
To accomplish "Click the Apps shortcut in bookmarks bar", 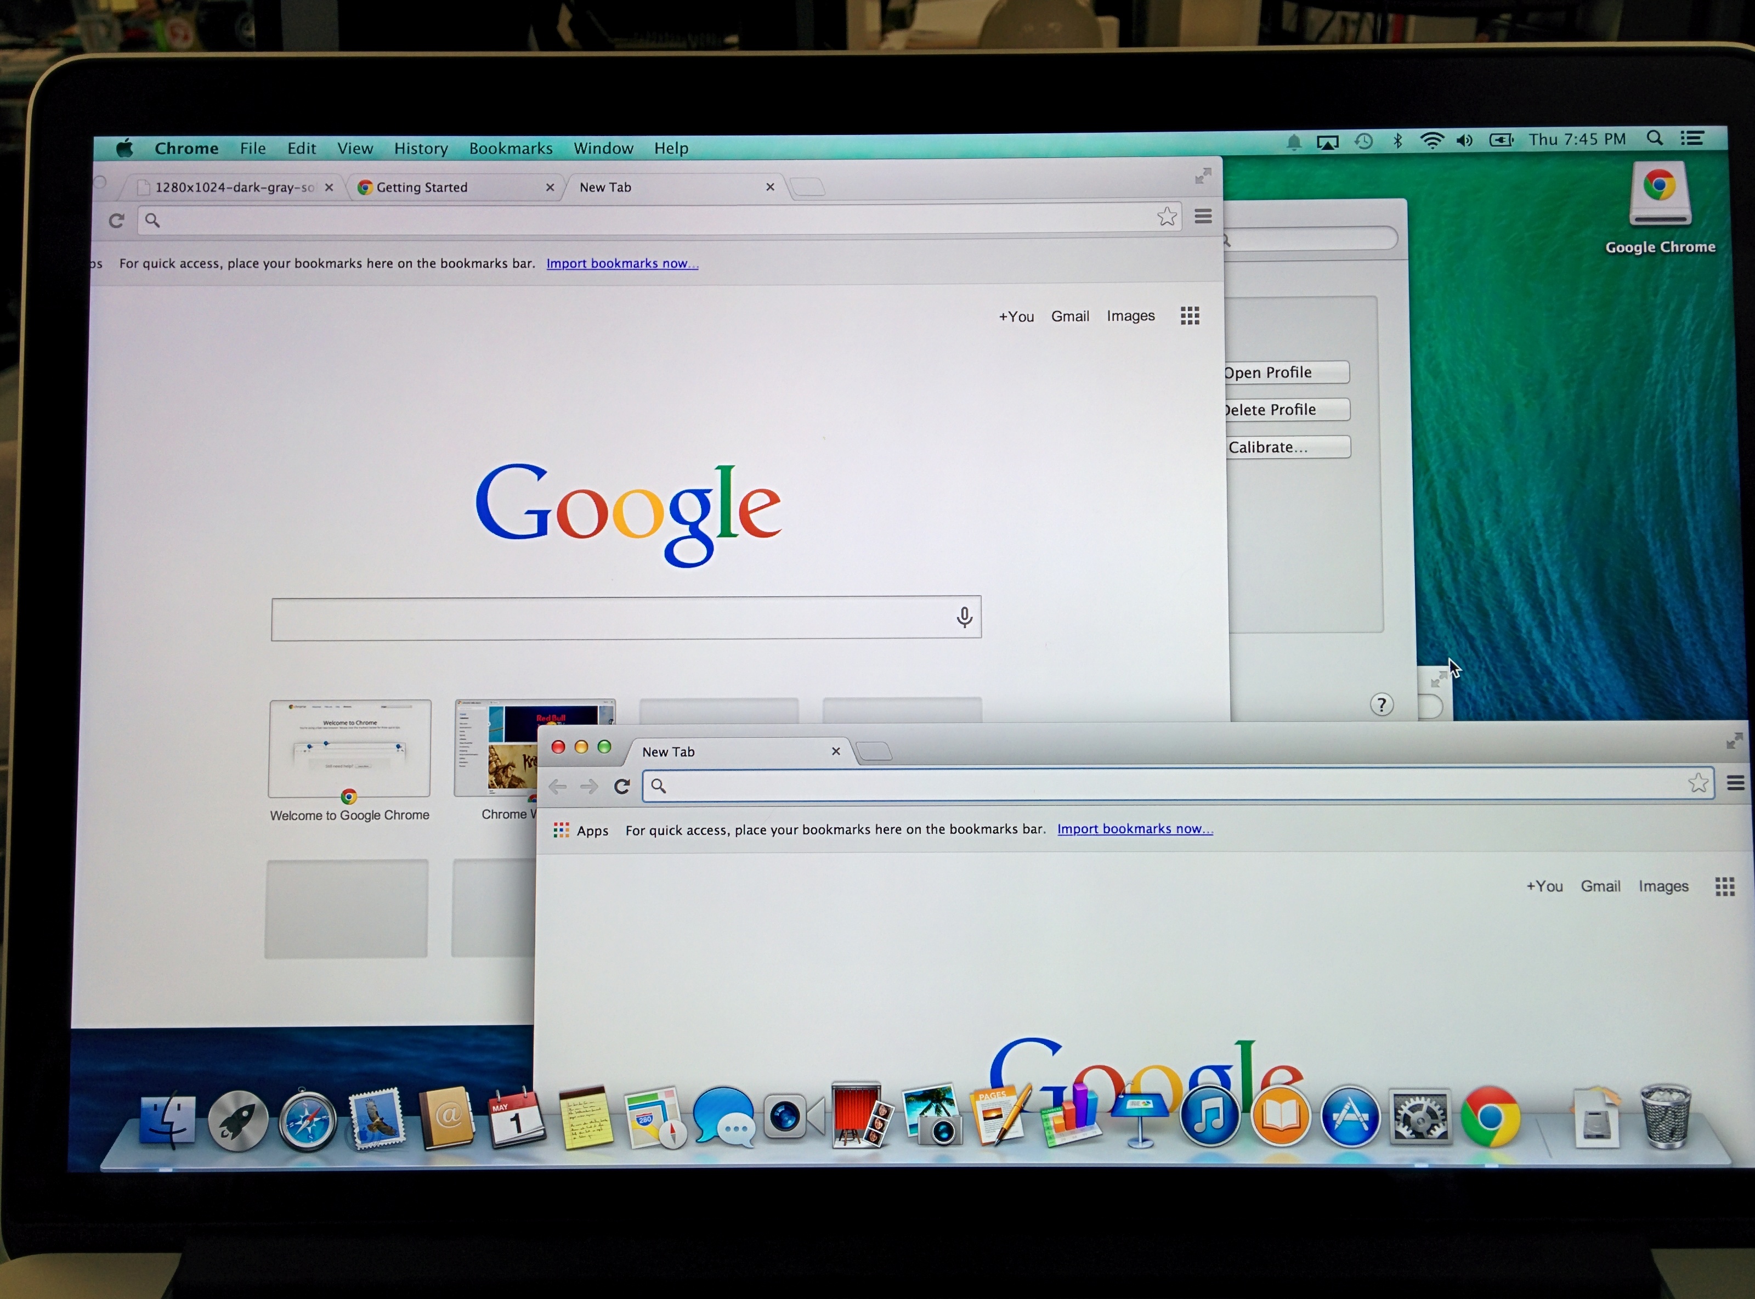I will click(581, 831).
